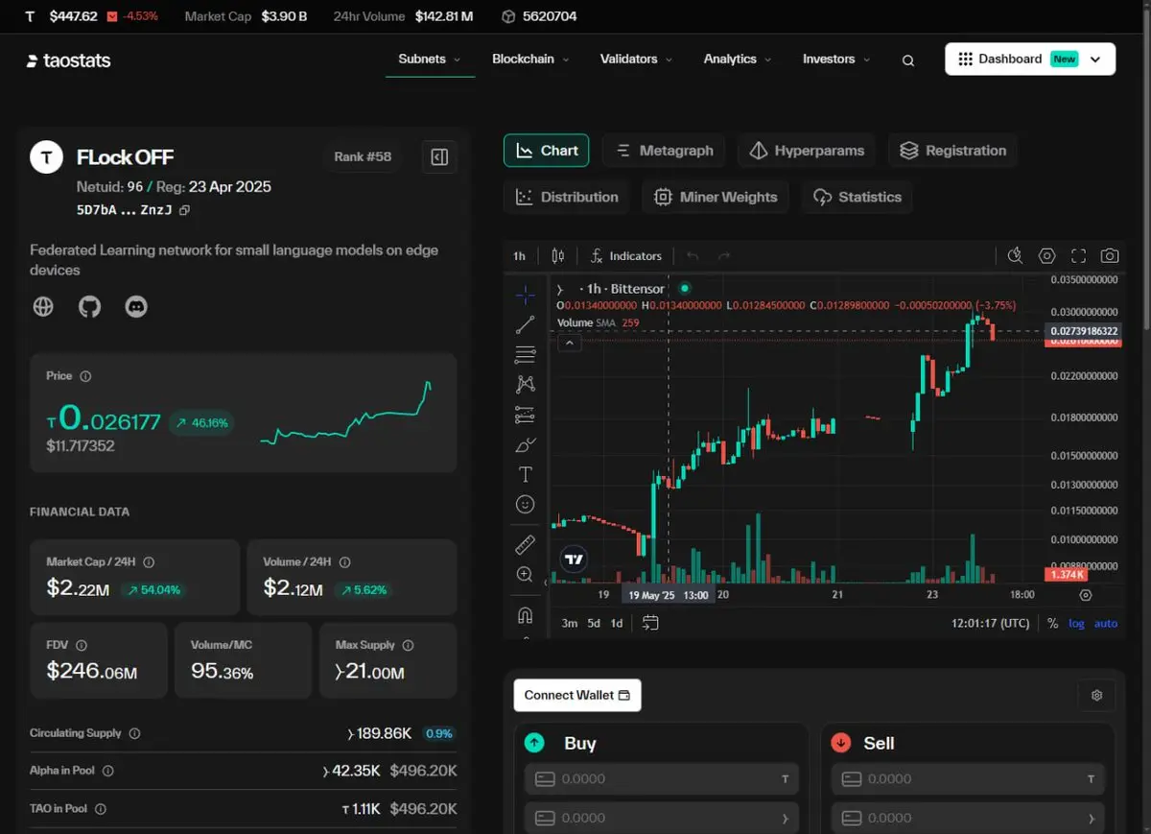Toggle the magnet snap mode
The image size is (1151, 834).
(525, 615)
